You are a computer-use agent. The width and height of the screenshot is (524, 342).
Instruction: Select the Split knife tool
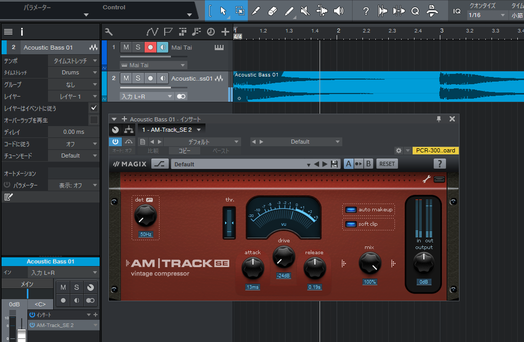[256, 11]
